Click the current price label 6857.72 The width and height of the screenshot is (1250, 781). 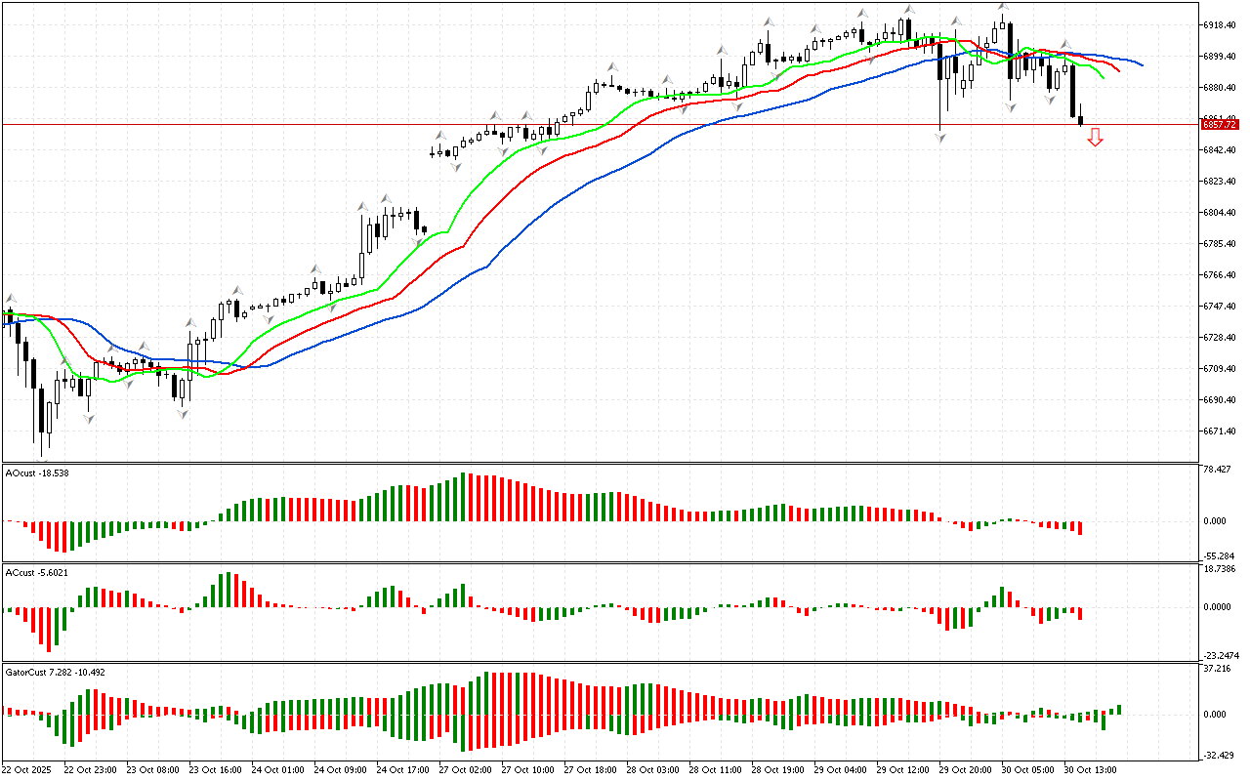(1219, 125)
